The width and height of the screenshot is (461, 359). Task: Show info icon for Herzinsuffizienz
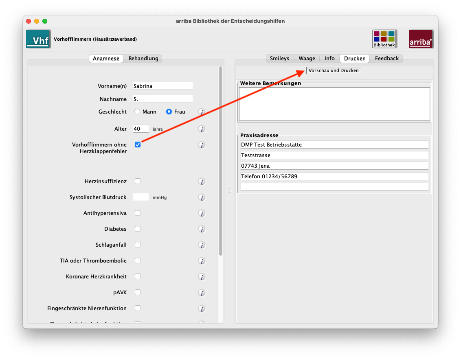202,182
